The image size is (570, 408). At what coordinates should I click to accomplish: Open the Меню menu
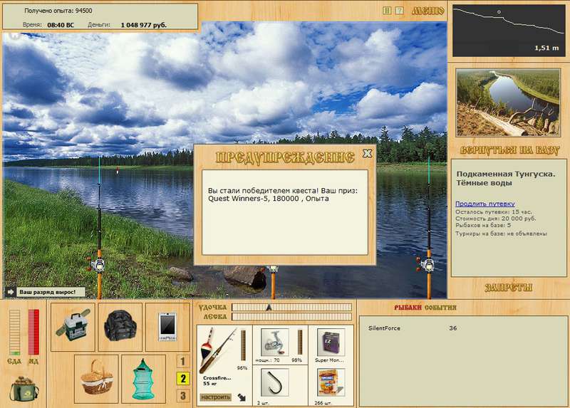(428, 11)
